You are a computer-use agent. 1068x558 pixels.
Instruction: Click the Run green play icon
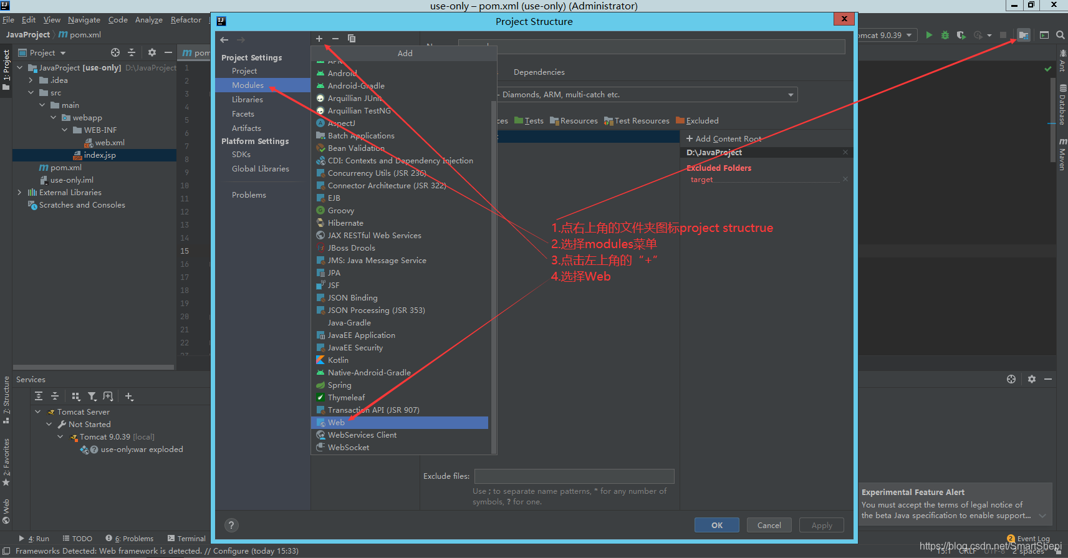click(929, 35)
